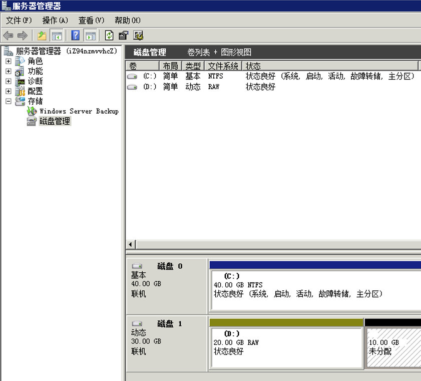Click the Up one level folder icon
Screen dimensions: 421x381
point(42,36)
